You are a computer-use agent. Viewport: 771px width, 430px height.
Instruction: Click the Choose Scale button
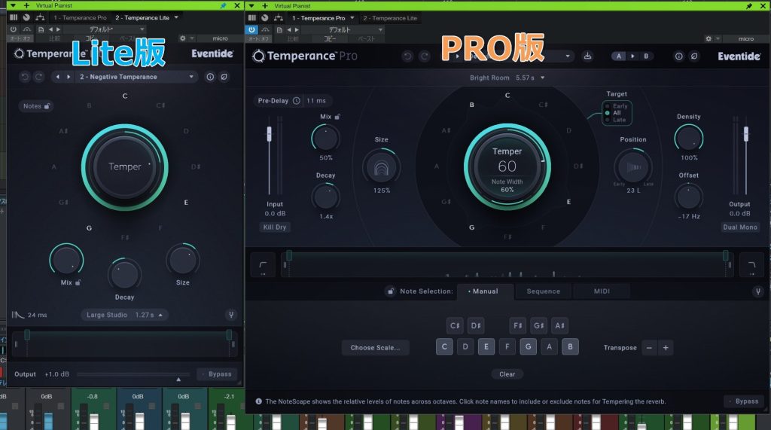(375, 348)
